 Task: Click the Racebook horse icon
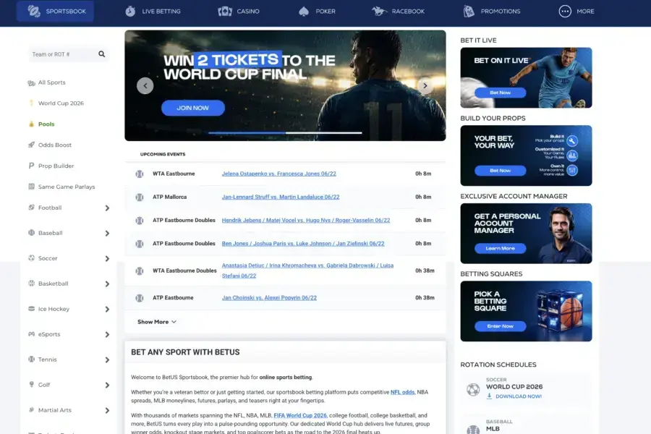[x=379, y=12]
